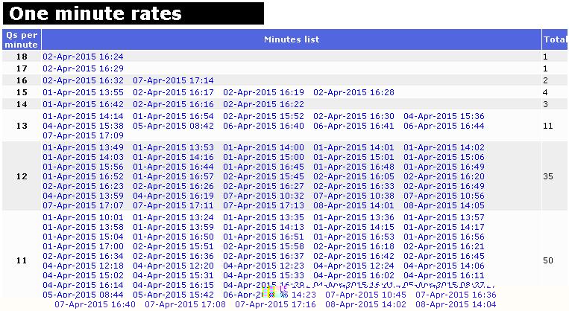Image resolution: width=569 pixels, height=311 pixels.
Task: Click the 02-Apr-2015 16:28 link
Action: 353,92
